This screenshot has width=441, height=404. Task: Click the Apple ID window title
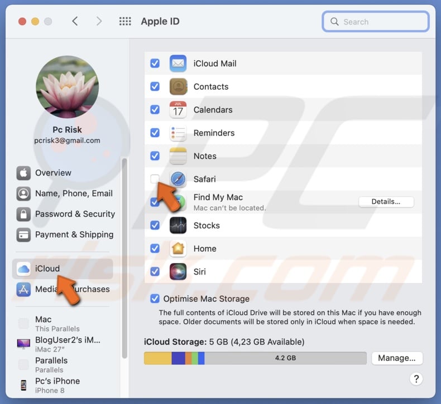(160, 21)
